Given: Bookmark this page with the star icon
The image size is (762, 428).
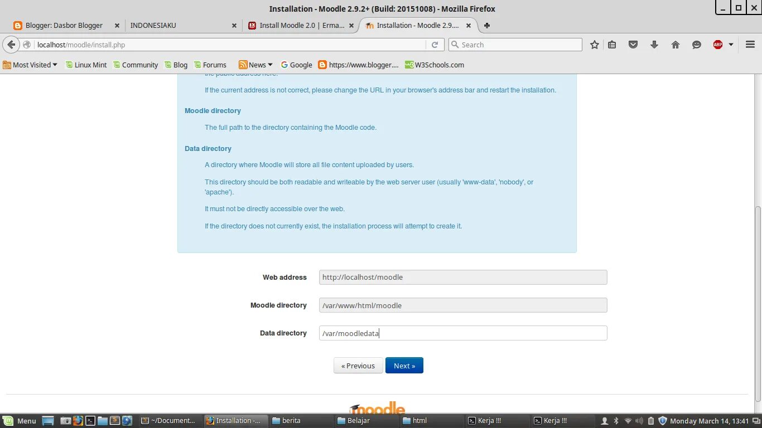Looking at the screenshot, I should pos(595,45).
